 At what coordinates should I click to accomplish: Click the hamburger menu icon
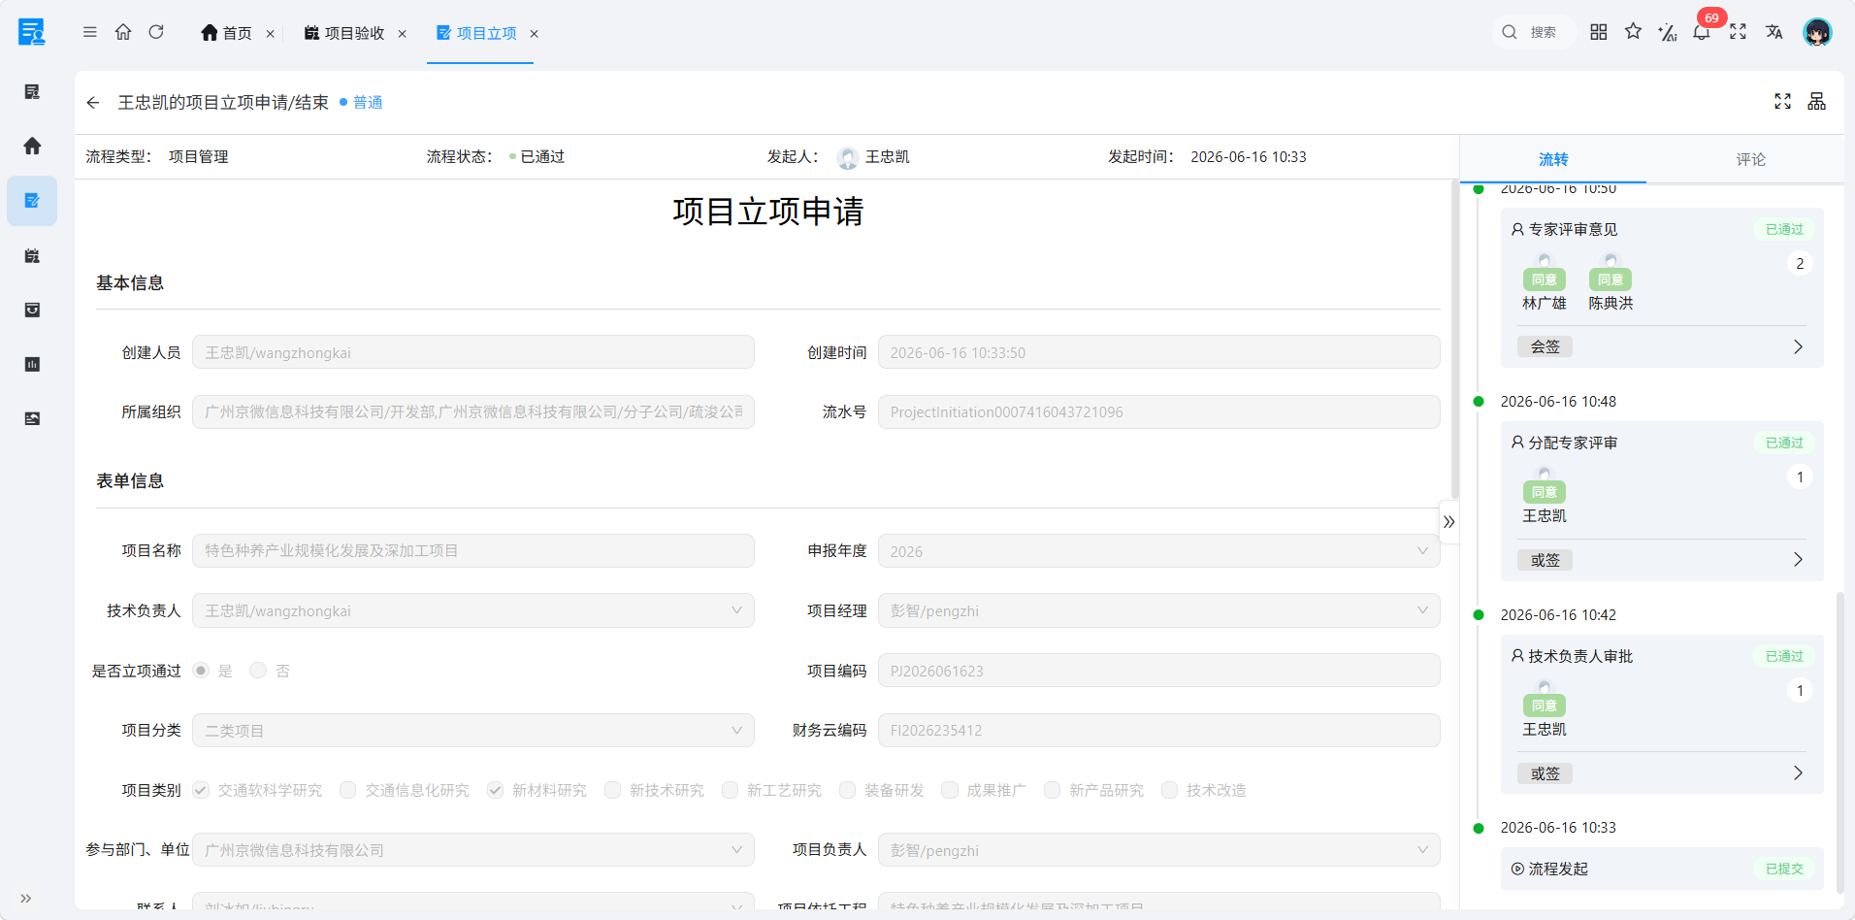90,32
